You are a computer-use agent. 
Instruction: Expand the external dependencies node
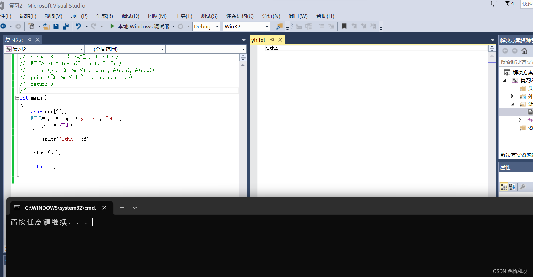tap(512, 96)
